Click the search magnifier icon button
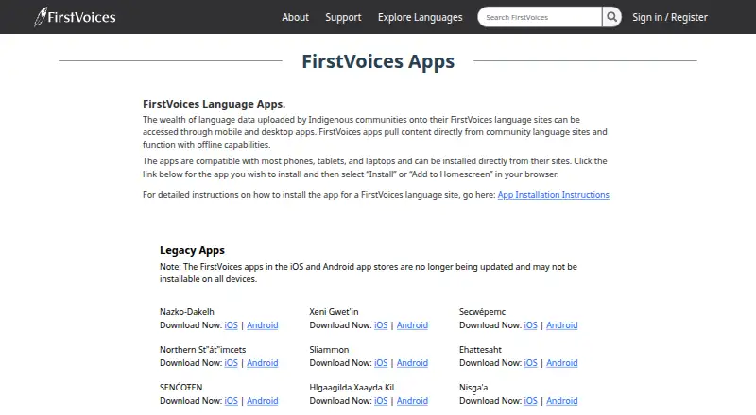Viewport: 756px width, 415px height. [x=611, y=17]
